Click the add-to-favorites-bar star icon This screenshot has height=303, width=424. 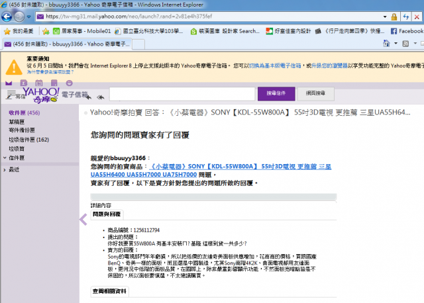[46, 31]
